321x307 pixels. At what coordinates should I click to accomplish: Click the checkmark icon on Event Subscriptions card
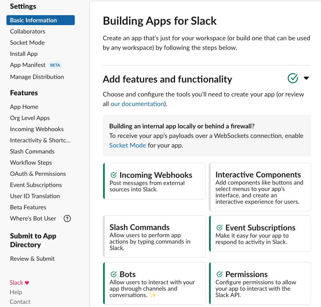click(x=219, y=227)
